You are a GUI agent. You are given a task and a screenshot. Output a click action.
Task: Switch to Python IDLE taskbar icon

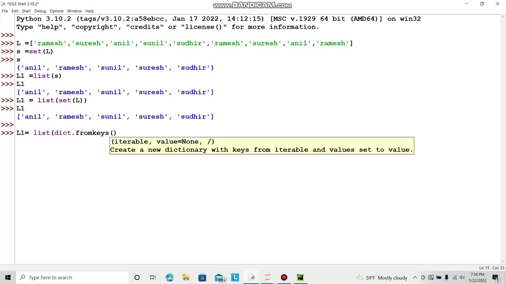coord(251,277)
